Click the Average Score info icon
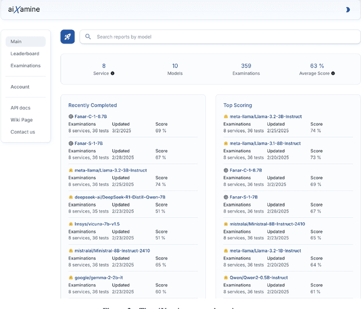This screenshot has width=361, height=309. [333, 73]
